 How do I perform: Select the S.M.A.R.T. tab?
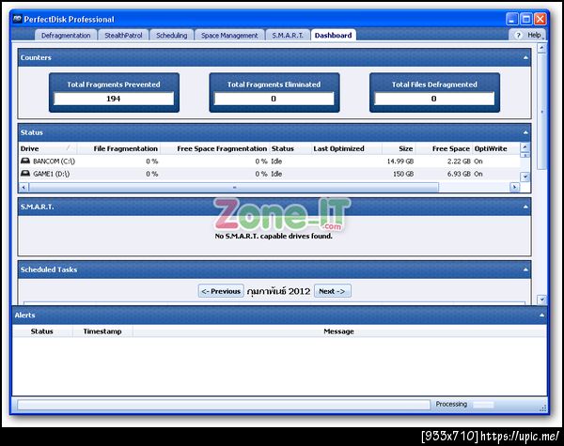click(288, 36)
